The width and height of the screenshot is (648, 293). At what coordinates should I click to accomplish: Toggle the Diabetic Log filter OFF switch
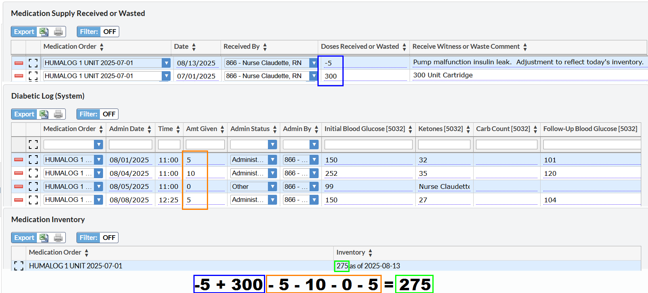point(109,114)
